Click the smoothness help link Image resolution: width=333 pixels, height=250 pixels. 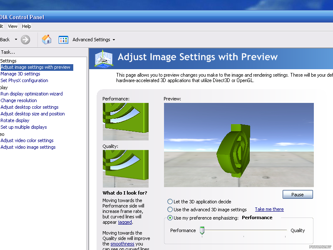(122, 244)
